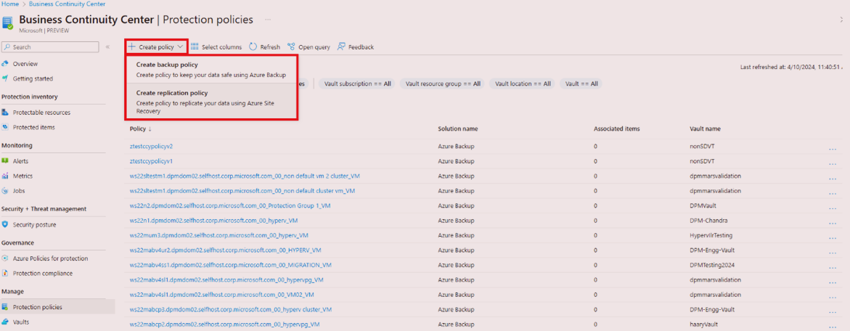Open the Vault subscription == All filter
850x331 pixels.
[x=356, y=84]
